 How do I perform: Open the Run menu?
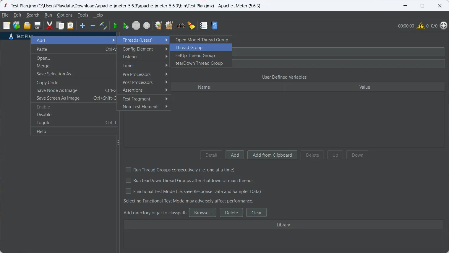coord(48,15)
